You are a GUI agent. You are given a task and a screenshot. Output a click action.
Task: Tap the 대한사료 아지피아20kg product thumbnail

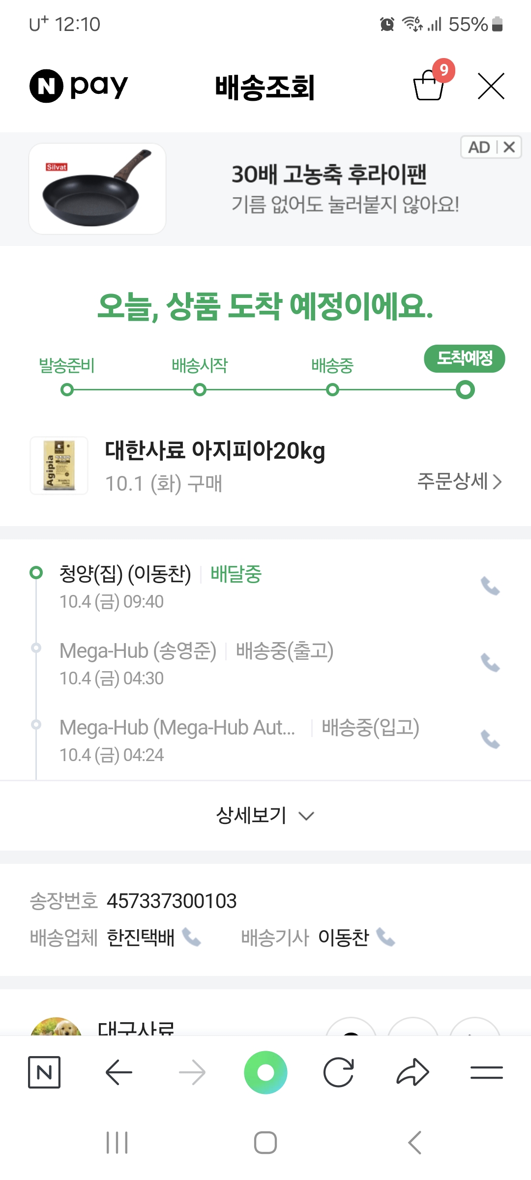pos(59,466)
